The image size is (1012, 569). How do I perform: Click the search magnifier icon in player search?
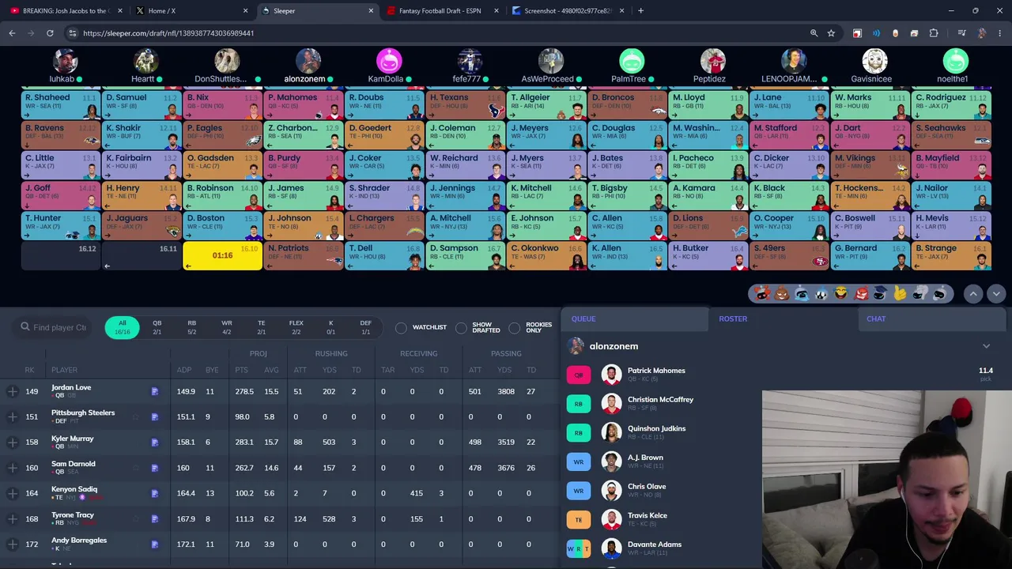[x=25, y=326]
